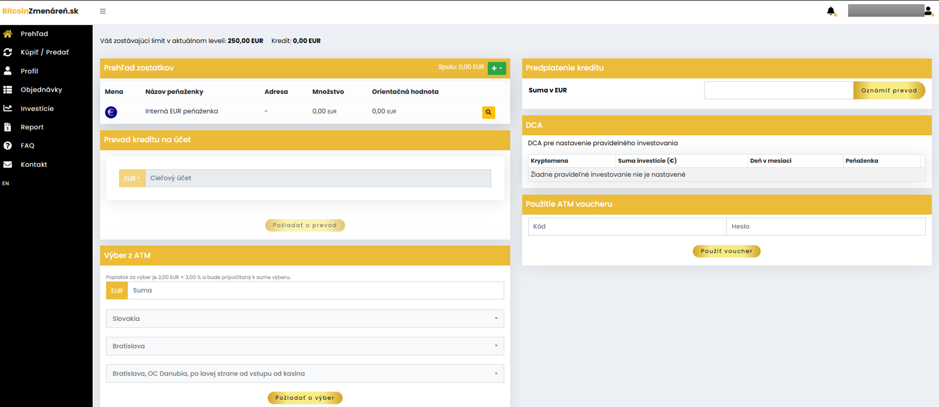Click the Použiť voucher button
The image size is (939, 407).
coord(726,251)
